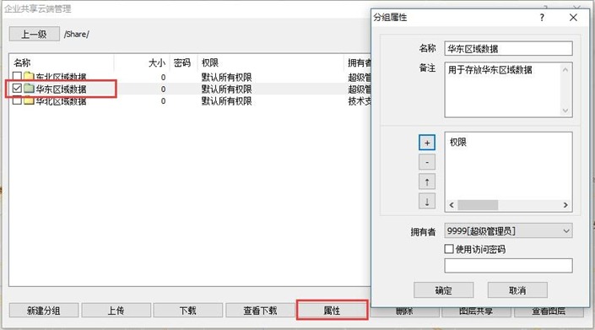Tick the 东北区域数据 checkbox
Viewport: 595px width, 330px height.
(17, 76)
